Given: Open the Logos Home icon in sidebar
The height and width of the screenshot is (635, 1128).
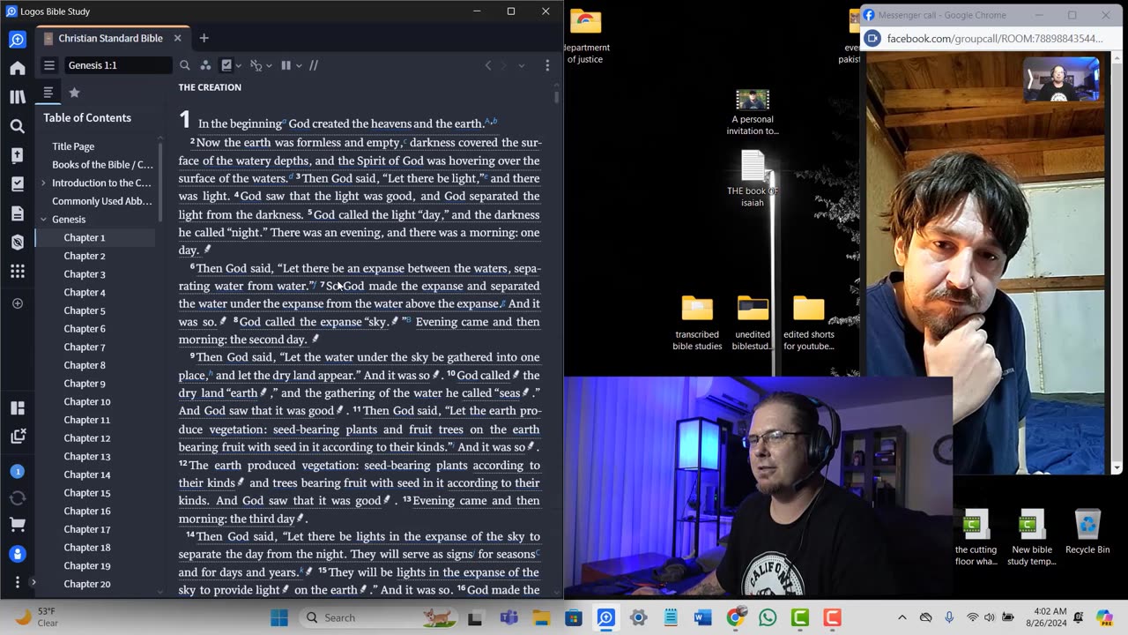Looking at the screenshot, I should (18, 68).
